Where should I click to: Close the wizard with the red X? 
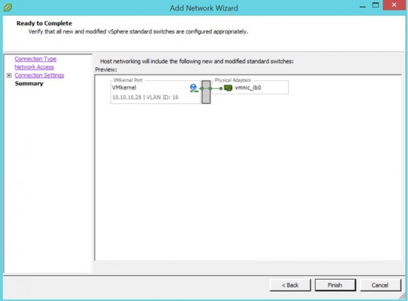click(394, 5)
